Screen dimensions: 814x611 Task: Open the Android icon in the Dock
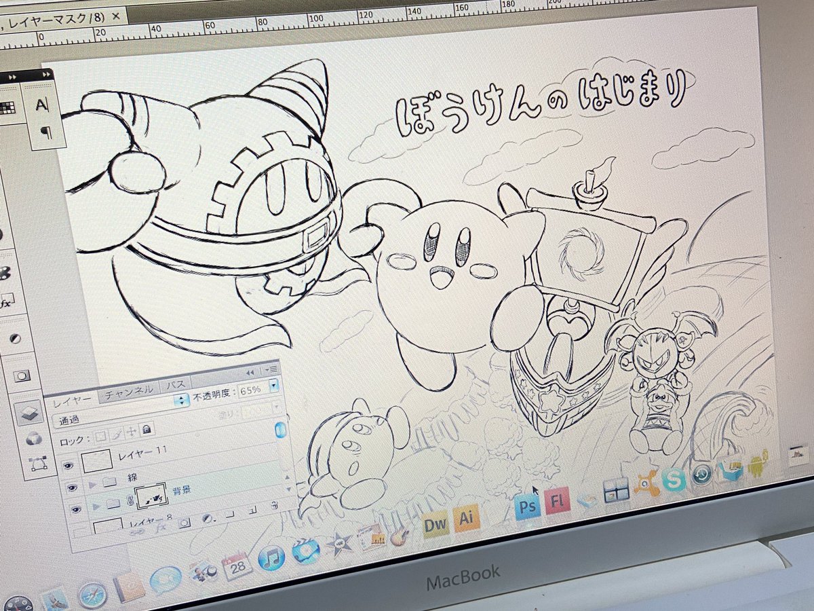[x=757, y=464]
